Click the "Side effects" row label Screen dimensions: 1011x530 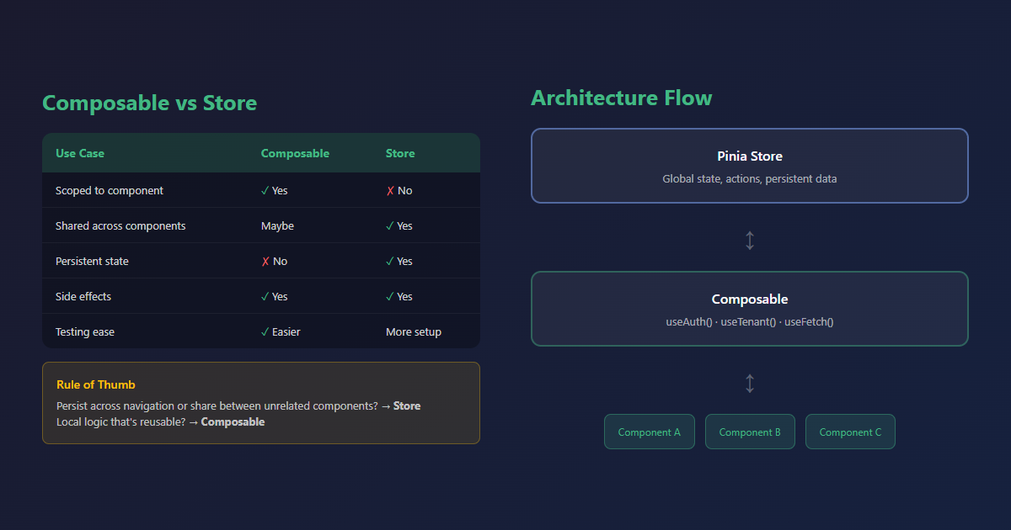point(83,297)
